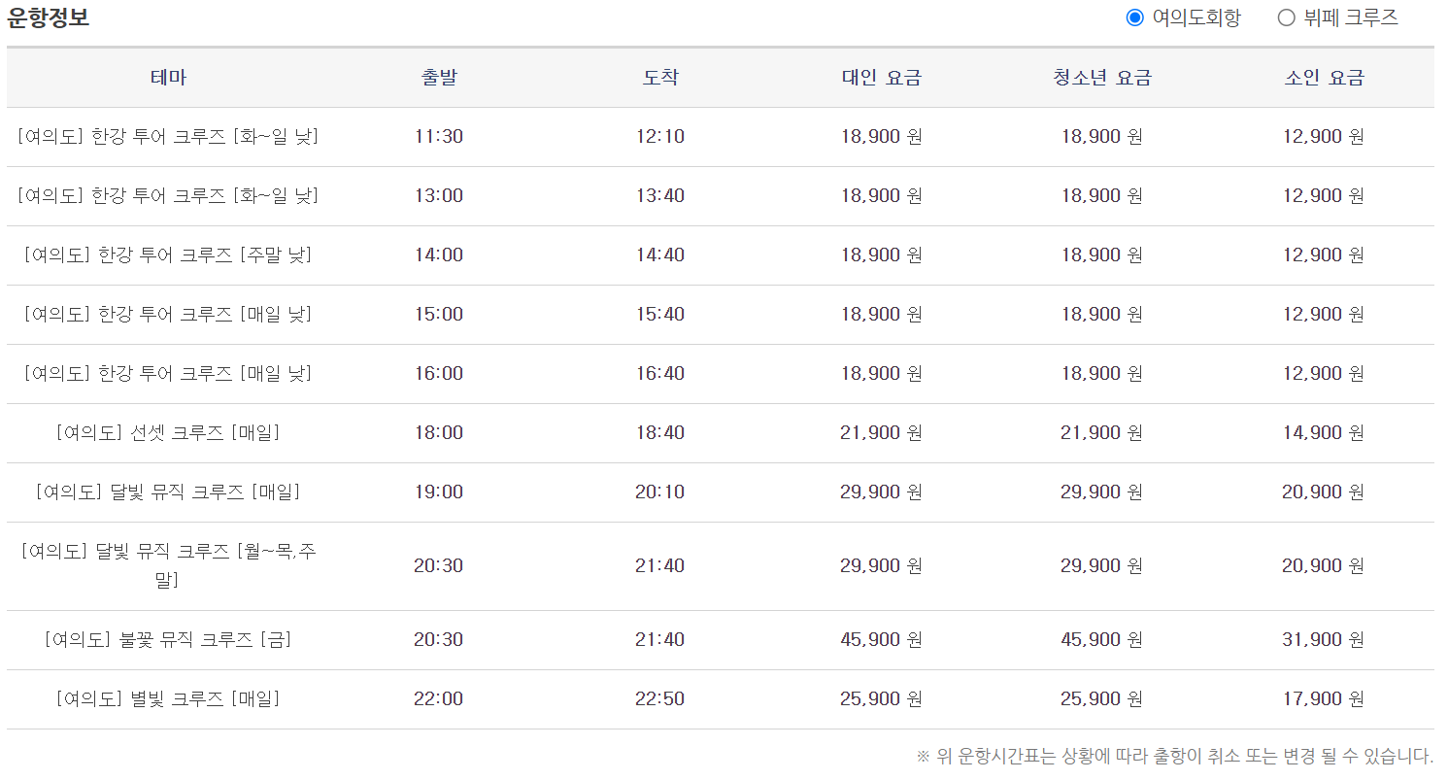
Task: Click the 15:00 departure time
Action: coord(439,314)
